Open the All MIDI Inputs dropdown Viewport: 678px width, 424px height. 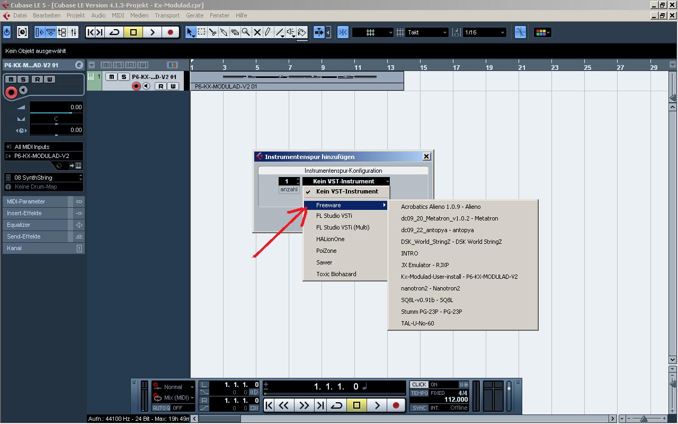tap(44, 147)
